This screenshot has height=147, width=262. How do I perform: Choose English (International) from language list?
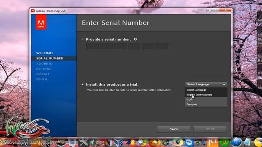[x=206, y=95]
